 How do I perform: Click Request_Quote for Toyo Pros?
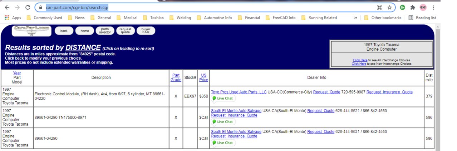(x=326, y=92)
